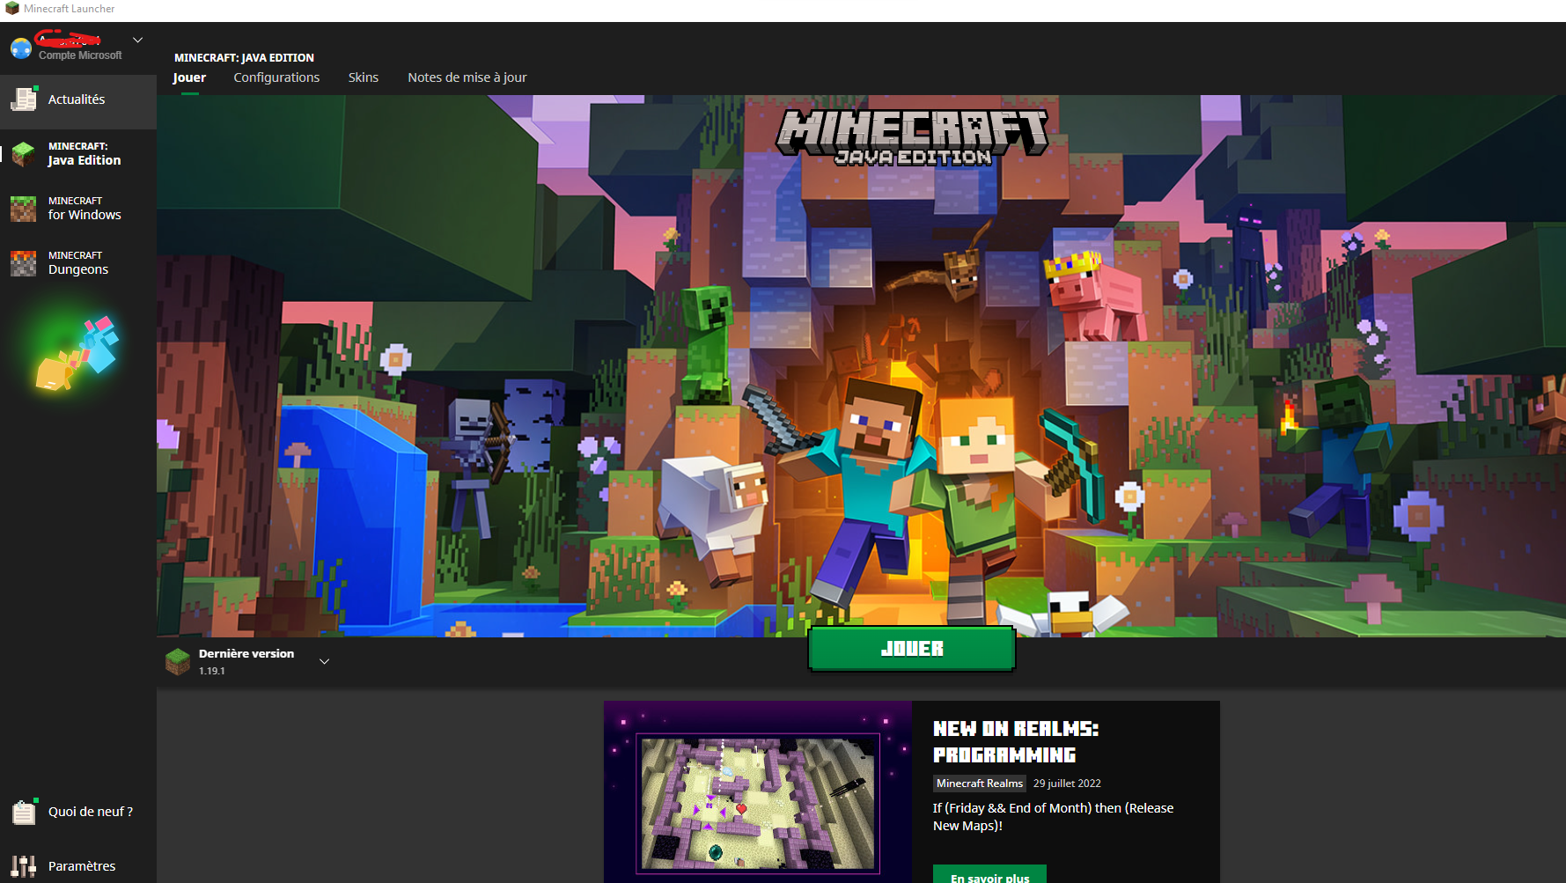Click the grass block icon beside Dernière version

point(178,661)
